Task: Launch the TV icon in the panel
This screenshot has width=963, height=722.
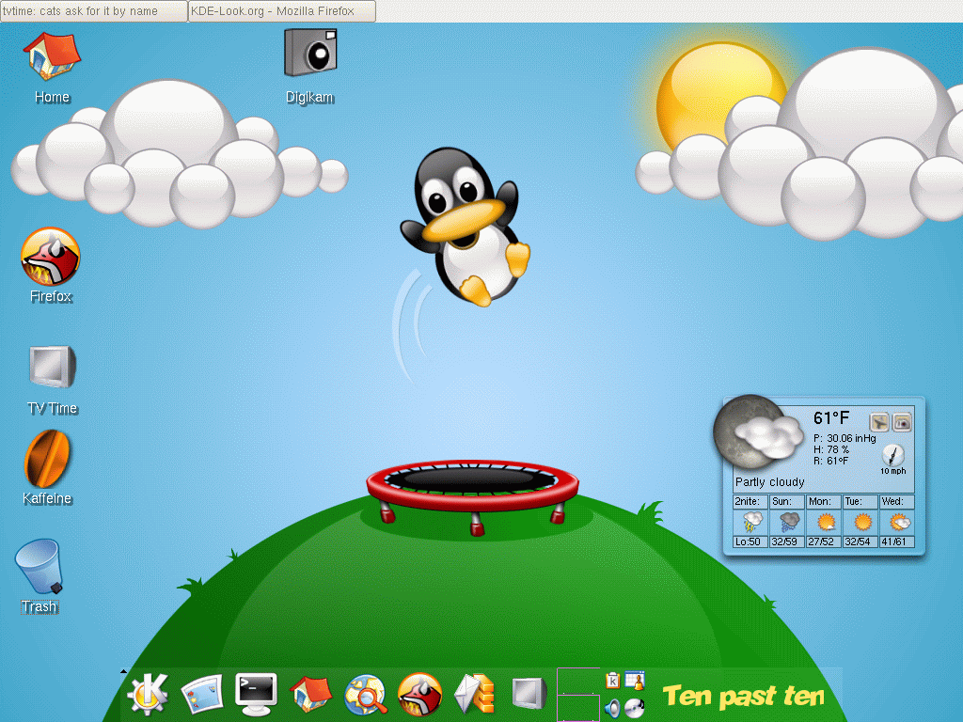Action: pyautogui.click(x=529, y=695)
